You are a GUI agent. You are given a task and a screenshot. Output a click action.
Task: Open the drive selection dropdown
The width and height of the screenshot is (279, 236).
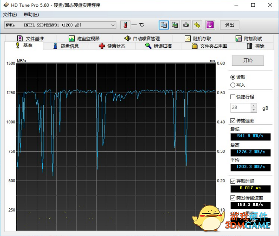click(x=60, y=25)
